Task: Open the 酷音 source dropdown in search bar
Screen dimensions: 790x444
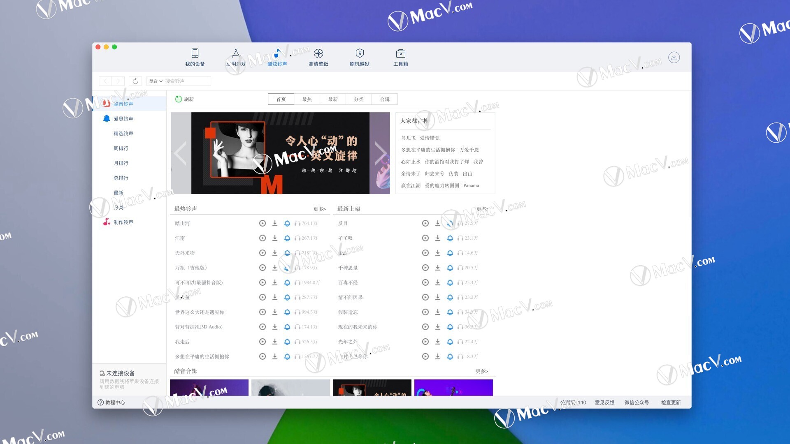Action: point(156,81)
